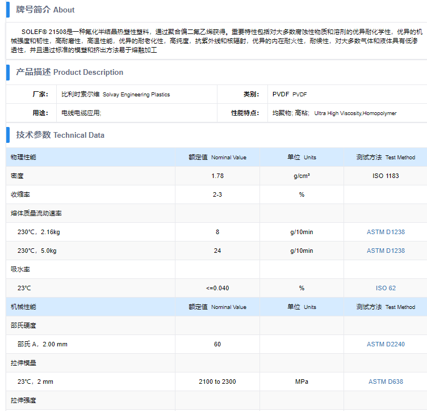
Task: Click the SOLEF 21508 description paragraph
Action: click(x=216, y=41)
